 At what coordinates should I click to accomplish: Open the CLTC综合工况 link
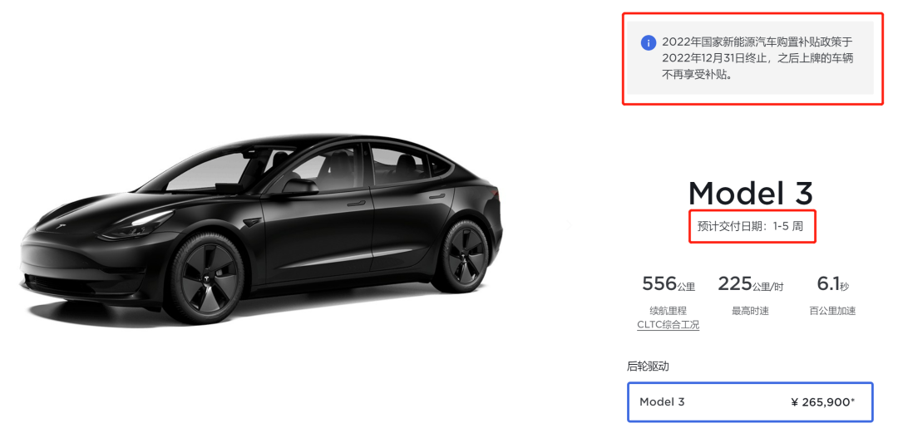pyautogui.click(x=668, y=324)
